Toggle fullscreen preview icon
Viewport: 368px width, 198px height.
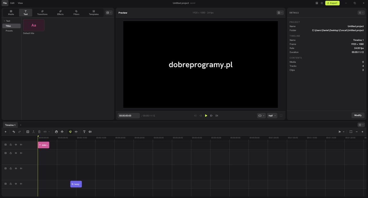281,116
